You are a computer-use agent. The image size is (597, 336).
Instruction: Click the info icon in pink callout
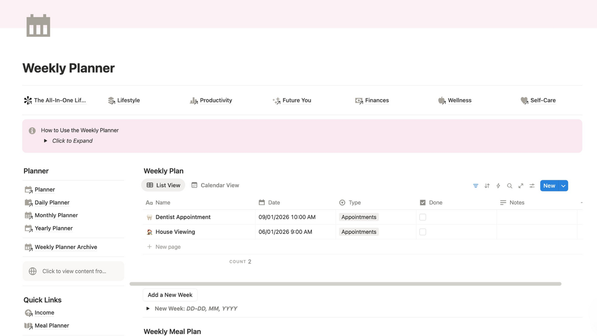pos(32,130)
